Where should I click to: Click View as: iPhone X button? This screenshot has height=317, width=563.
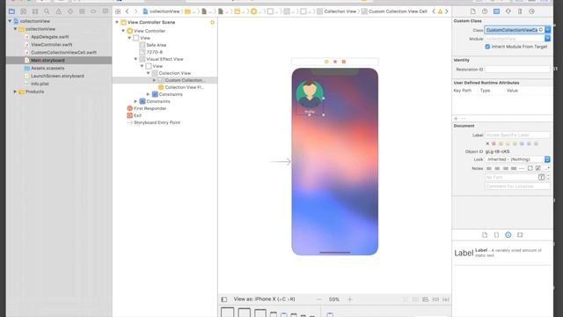[x=264, y=299]
